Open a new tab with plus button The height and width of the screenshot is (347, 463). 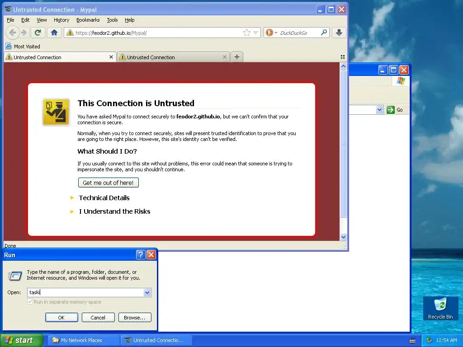pos(237,57)
